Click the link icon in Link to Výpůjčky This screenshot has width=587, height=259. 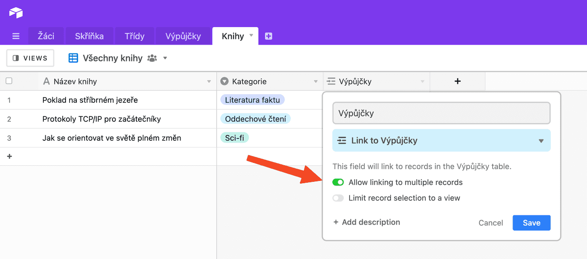pos(342,140)
